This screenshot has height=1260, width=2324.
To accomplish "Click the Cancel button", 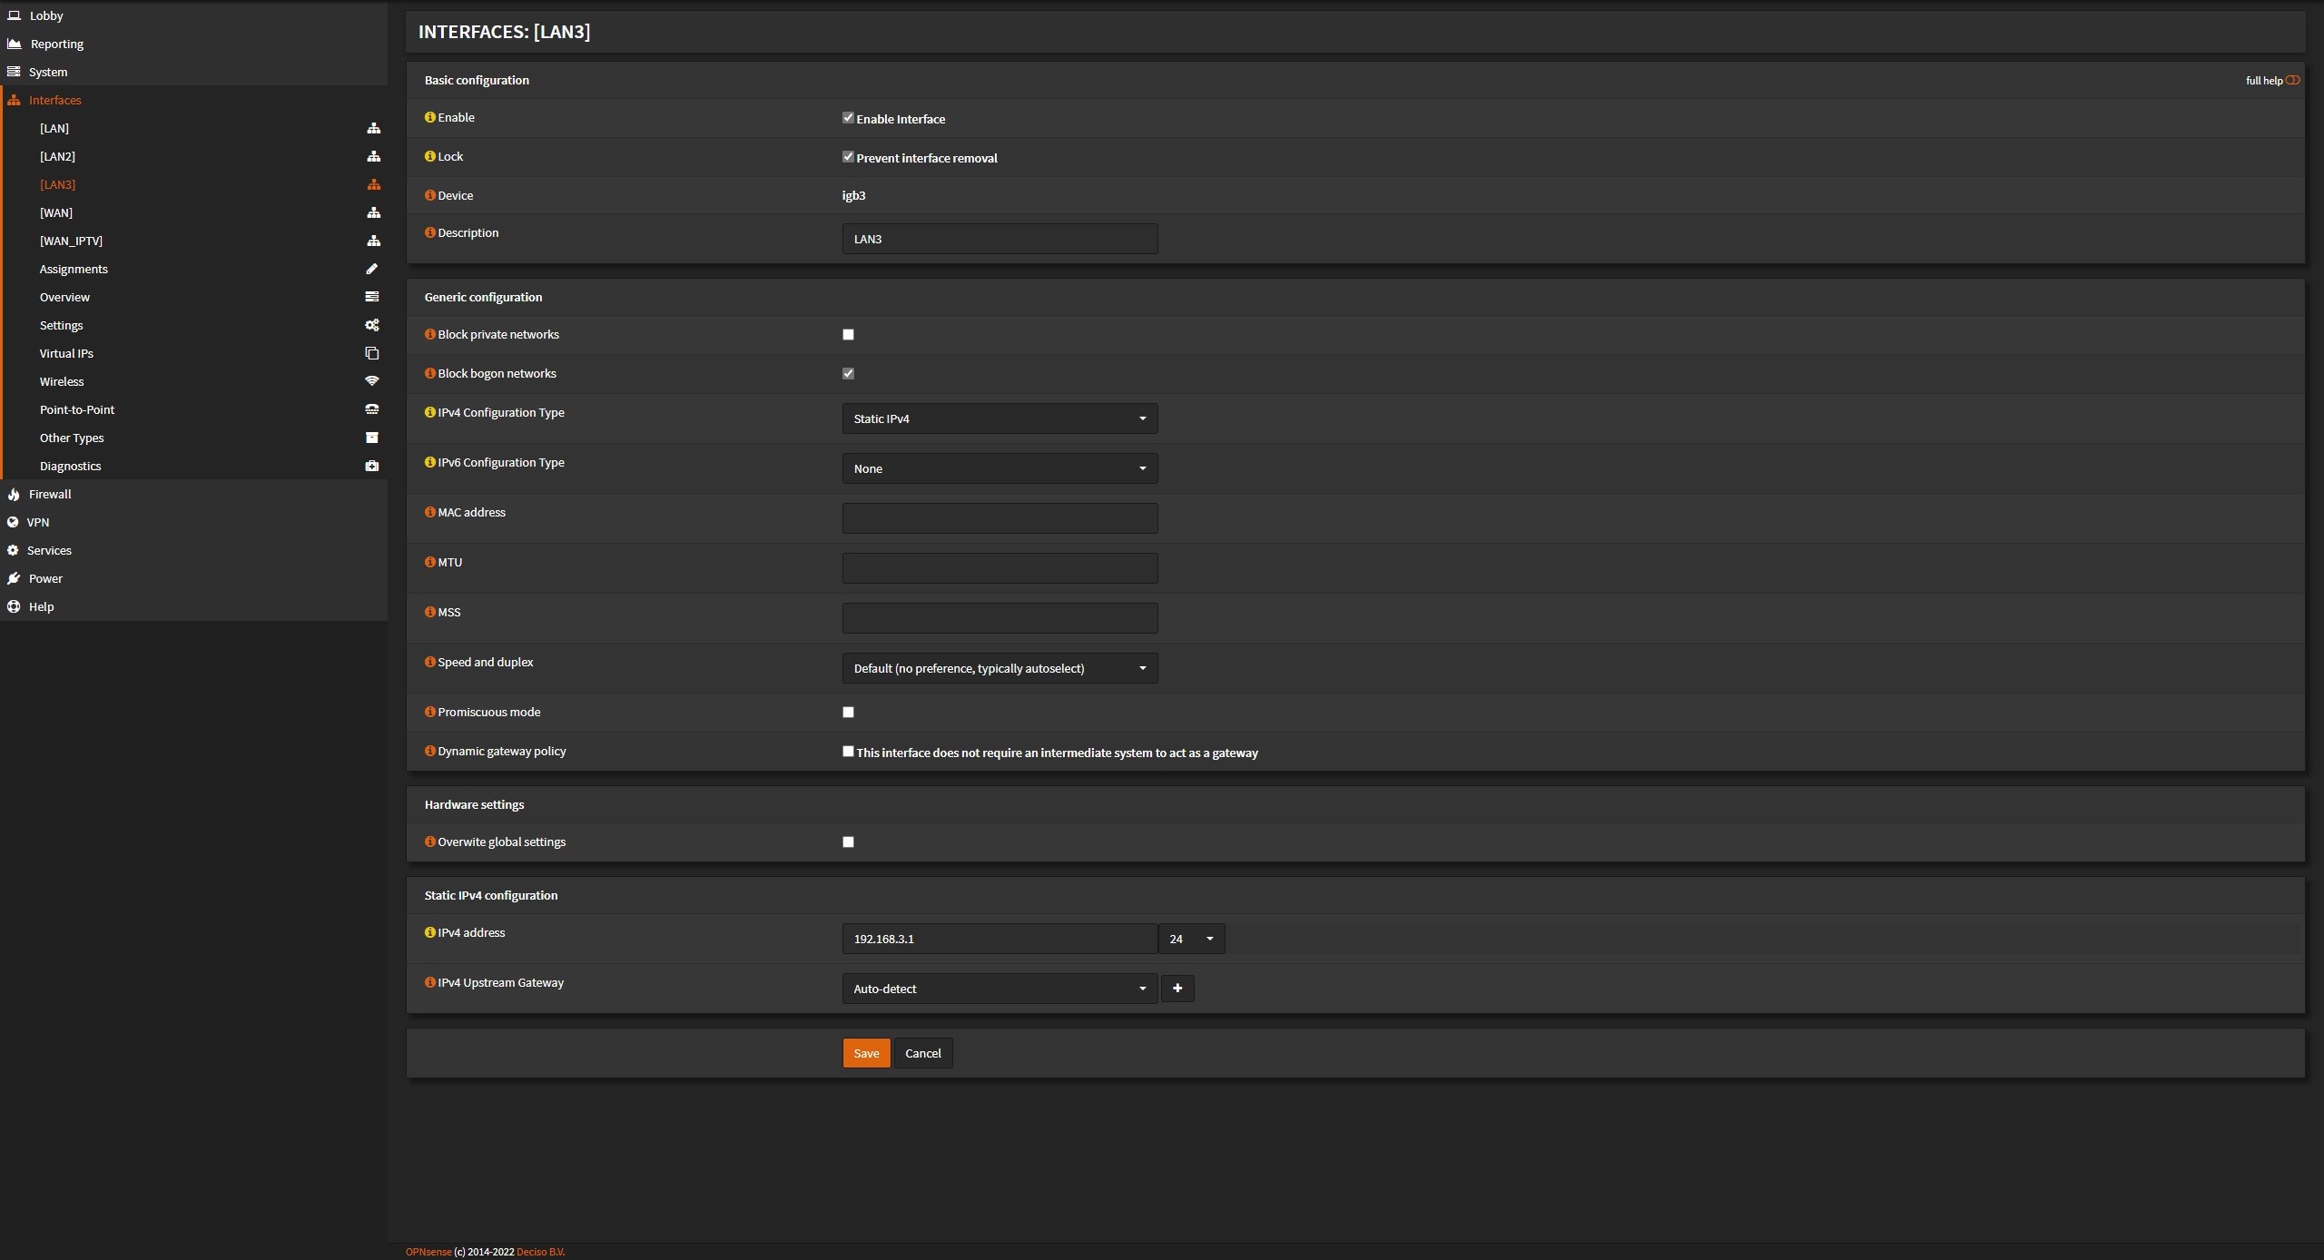I will [922, 1053].
